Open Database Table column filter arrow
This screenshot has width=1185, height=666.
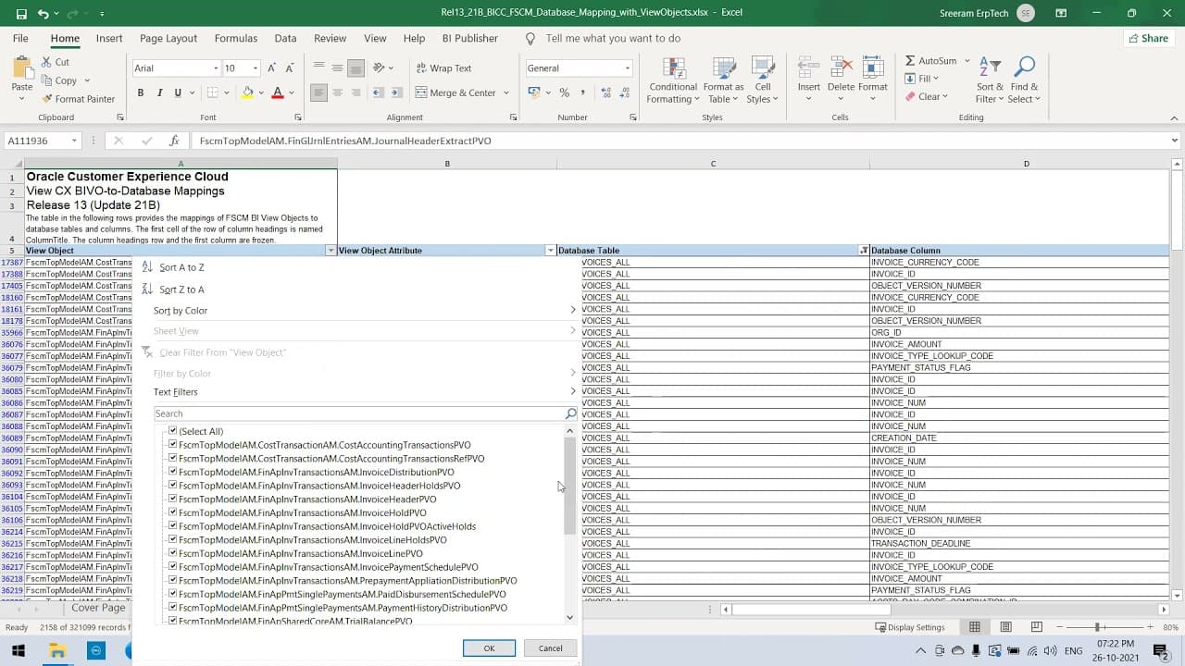click(863, 251)
